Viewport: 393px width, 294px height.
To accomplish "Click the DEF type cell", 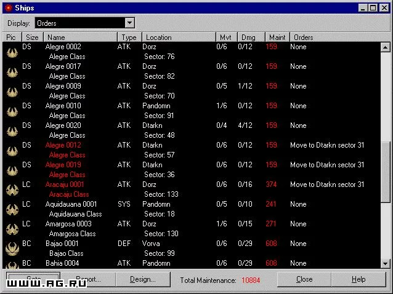I will 124,244.
